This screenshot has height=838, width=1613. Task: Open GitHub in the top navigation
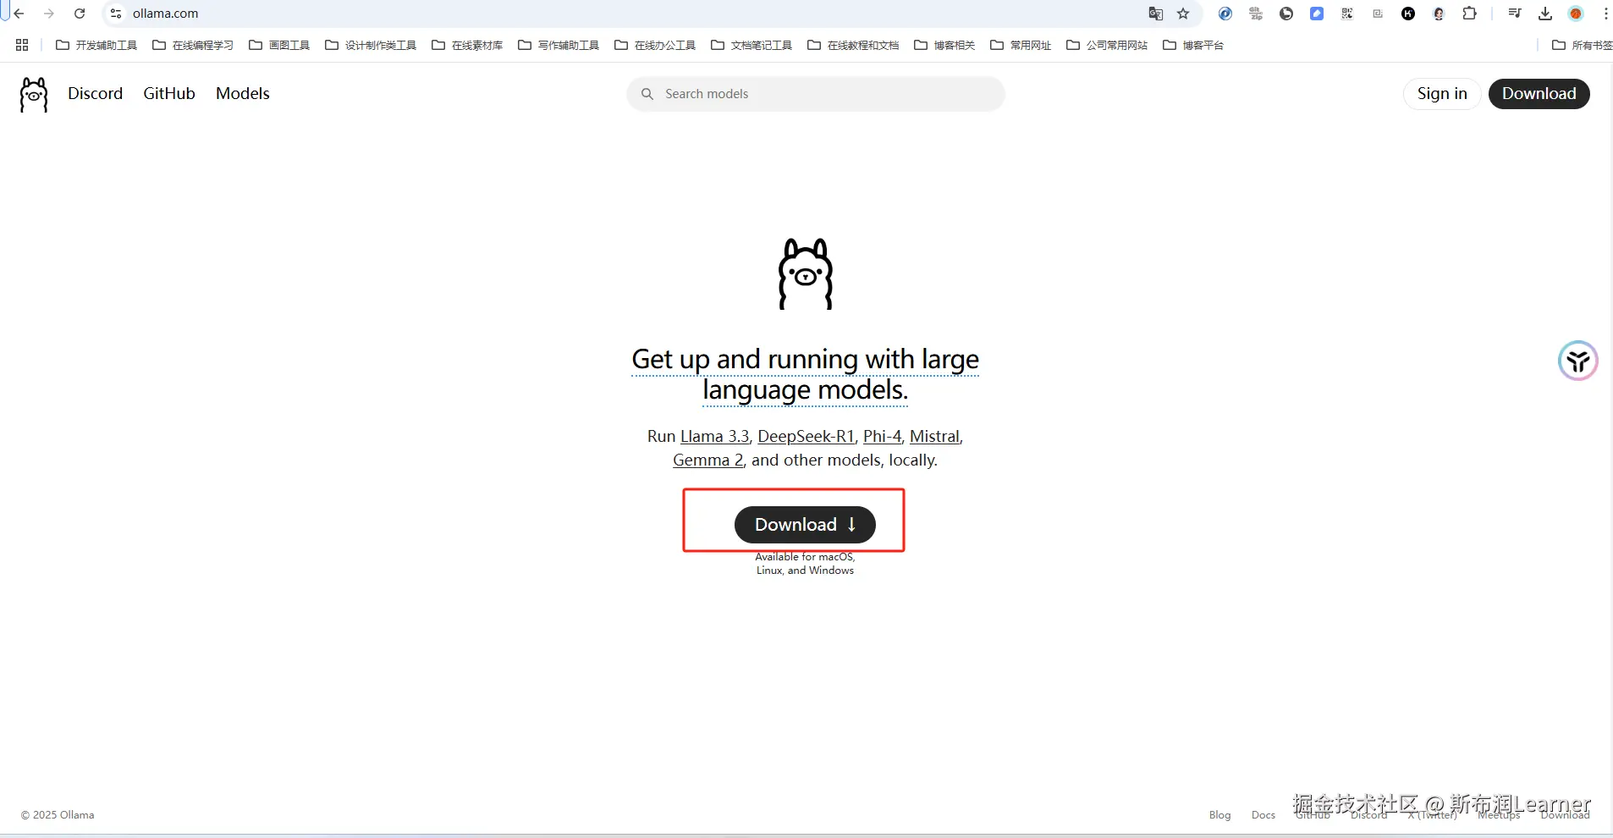click(x=169, y=94)
